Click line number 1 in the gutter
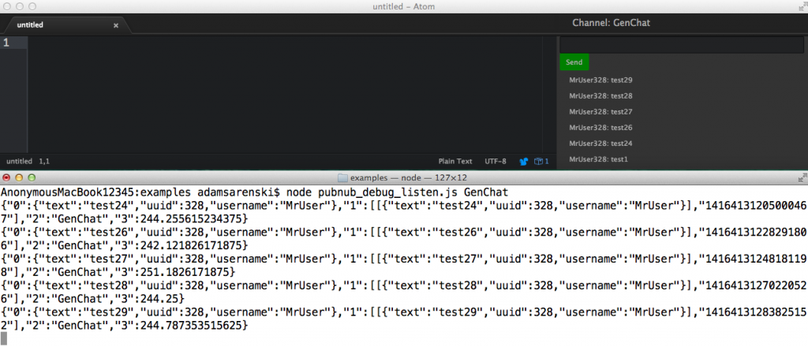 pos(6,43)
